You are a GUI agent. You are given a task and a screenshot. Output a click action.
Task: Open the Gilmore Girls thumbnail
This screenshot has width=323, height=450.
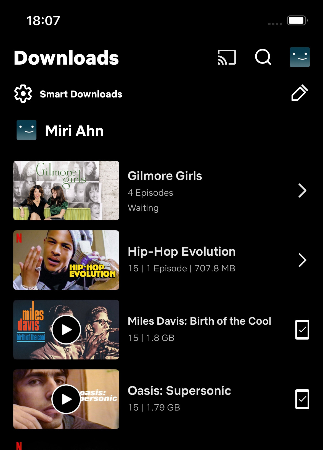coord(66,190)
